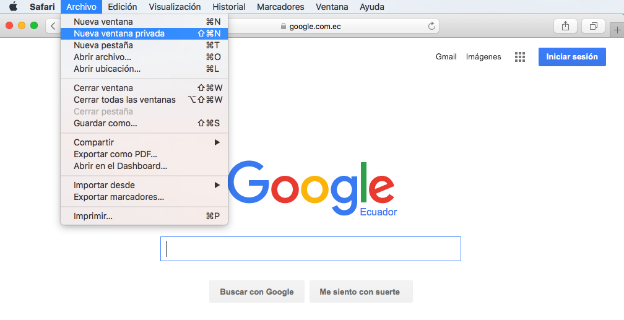
Task: Click the Iniciar sesión button
Action: pos(572,57)
